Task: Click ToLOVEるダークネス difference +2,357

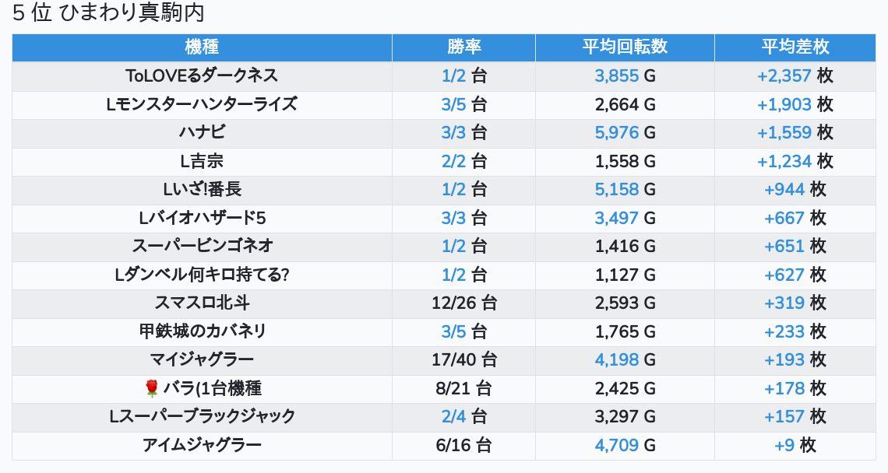Action: pos(784,75)
